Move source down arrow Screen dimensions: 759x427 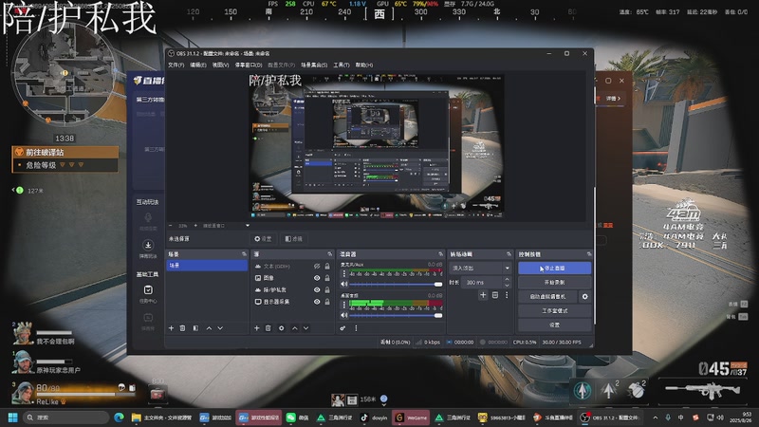(305, 328)
